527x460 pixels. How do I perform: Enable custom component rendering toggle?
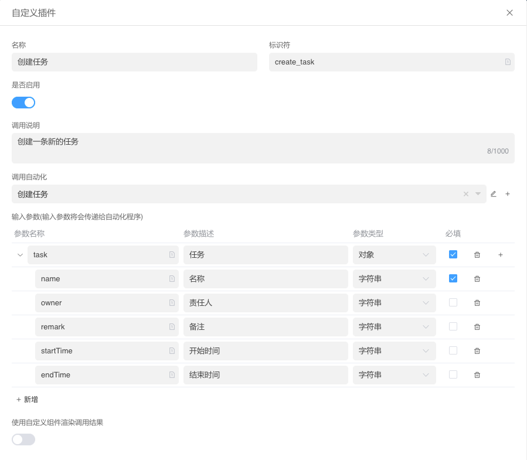[23, 439]
